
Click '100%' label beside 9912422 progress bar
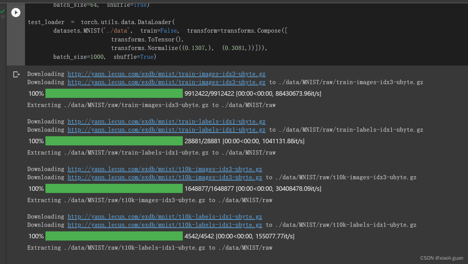[x=36, y=94]
